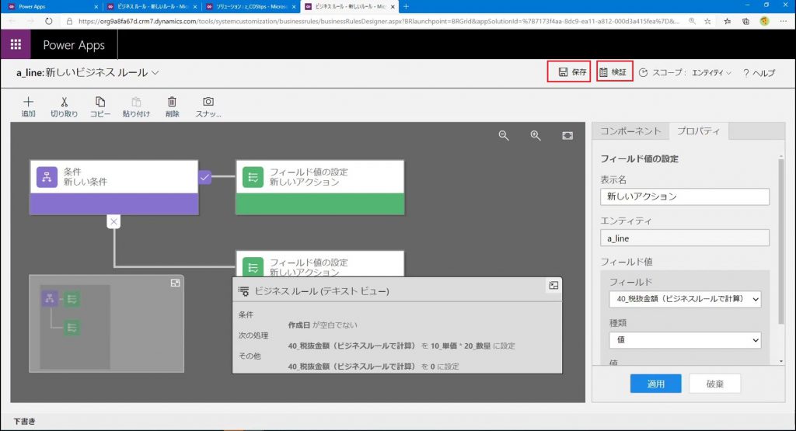Screen dimensions: 796x431
Task: Zoom in on the designer canvas
Action: point(536,135)
